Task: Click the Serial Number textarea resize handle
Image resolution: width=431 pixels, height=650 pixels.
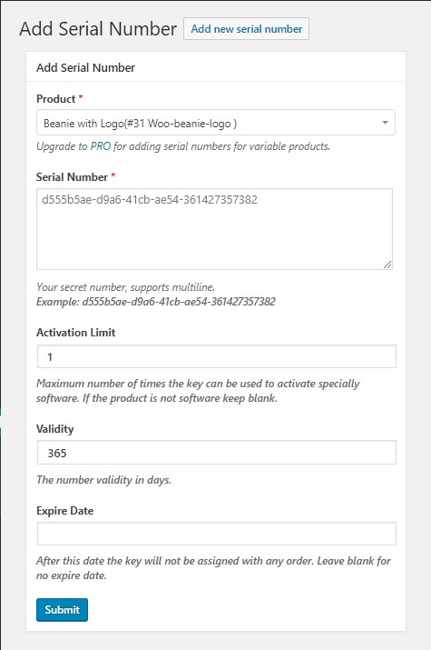Action: click(x=387, y=265)
